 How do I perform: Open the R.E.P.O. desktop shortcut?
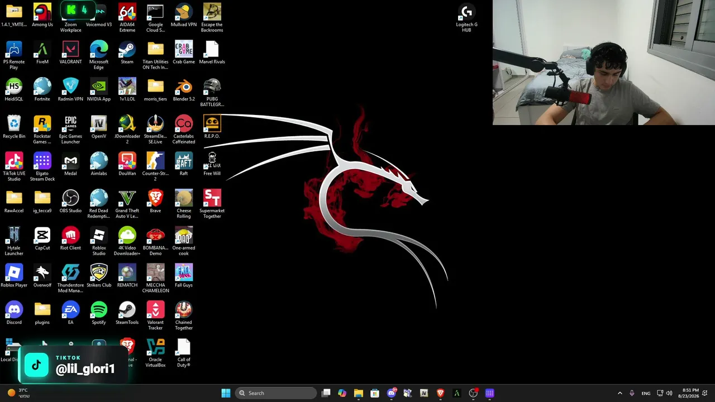click(x=212, y=127)
